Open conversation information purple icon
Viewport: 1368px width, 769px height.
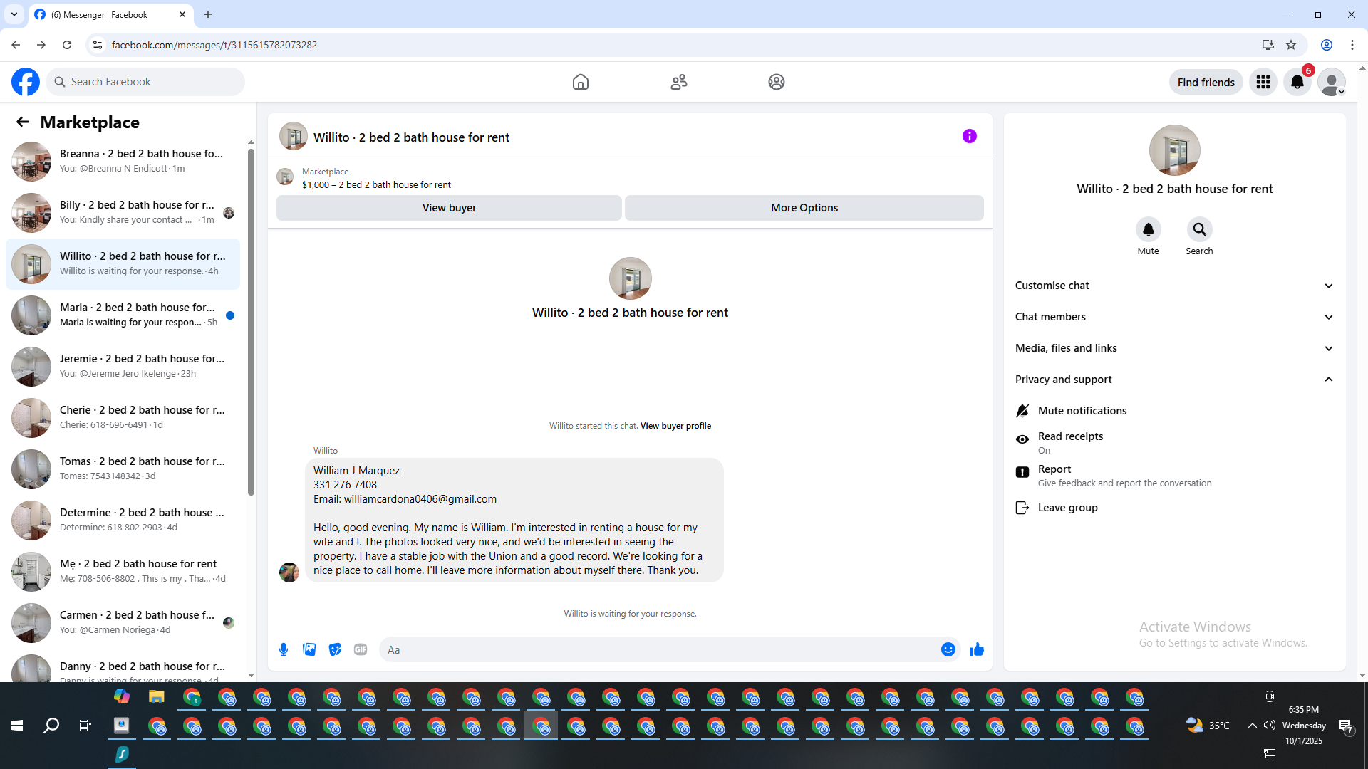coord(970,136)
